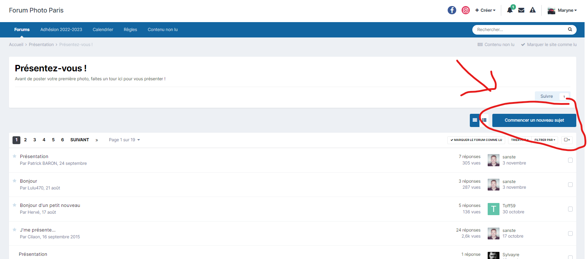
Task: Expand the Créer dropdown
Action: point(485,10)
